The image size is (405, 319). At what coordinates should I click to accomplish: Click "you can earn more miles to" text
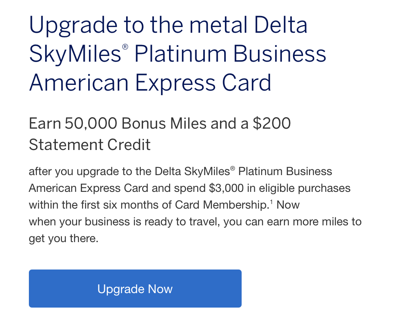[292, 222]
